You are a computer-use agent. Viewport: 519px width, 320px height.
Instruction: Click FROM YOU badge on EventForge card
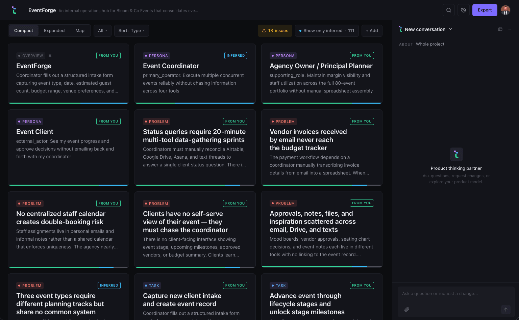click(x=108, y=56)
